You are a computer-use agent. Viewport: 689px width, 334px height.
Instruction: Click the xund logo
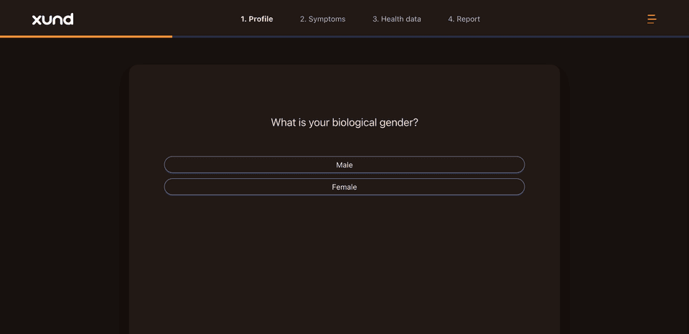pos(52,19)
